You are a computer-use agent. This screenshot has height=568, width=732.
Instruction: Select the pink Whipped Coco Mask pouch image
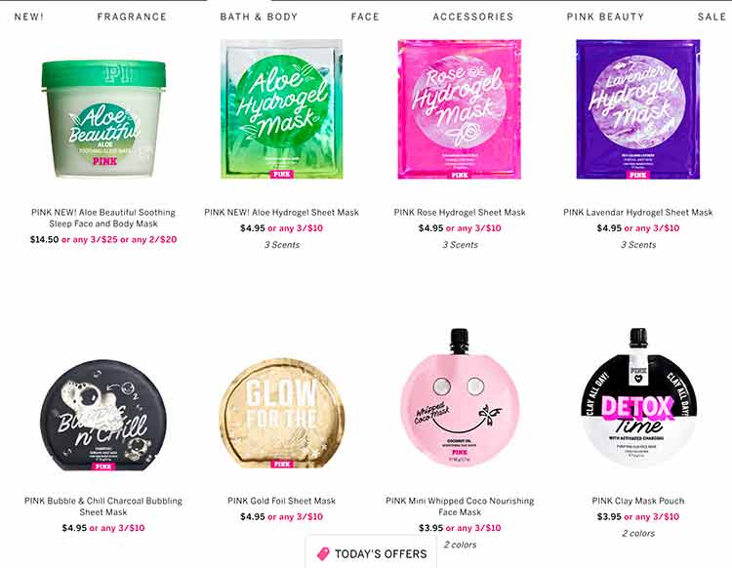[460, 397]
